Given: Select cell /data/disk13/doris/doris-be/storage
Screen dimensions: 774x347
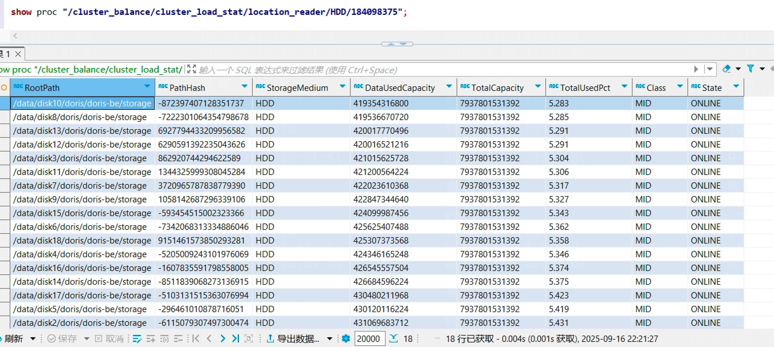Looking at the screenshot, I should 82,131.
